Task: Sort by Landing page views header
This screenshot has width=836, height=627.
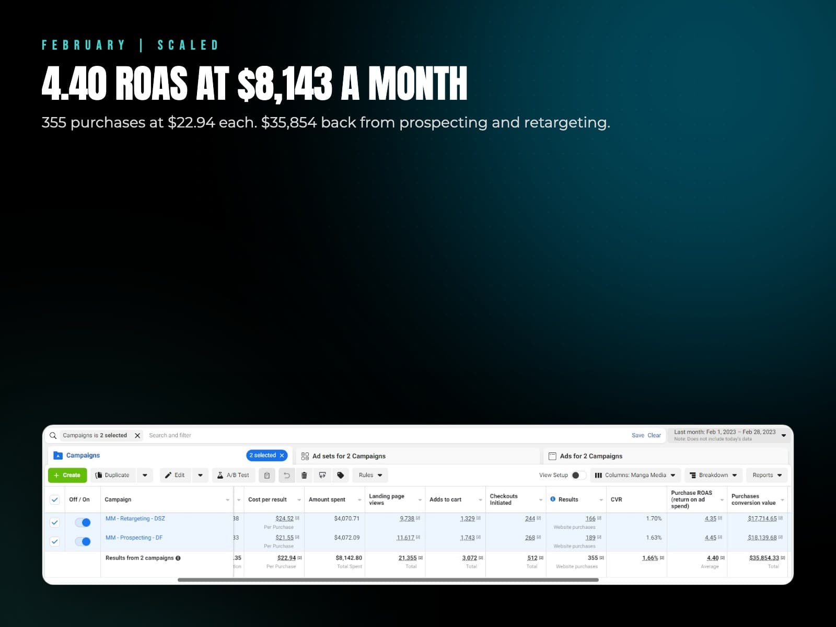Action: [x=386, y=500]
